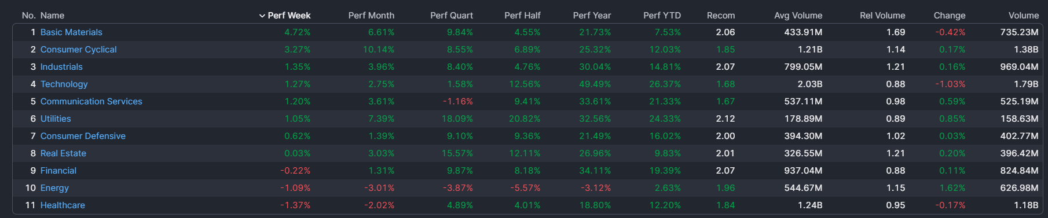Screen dimensions: 1048x218
Task: Open the Technology sector link
Action: (64, 84)
